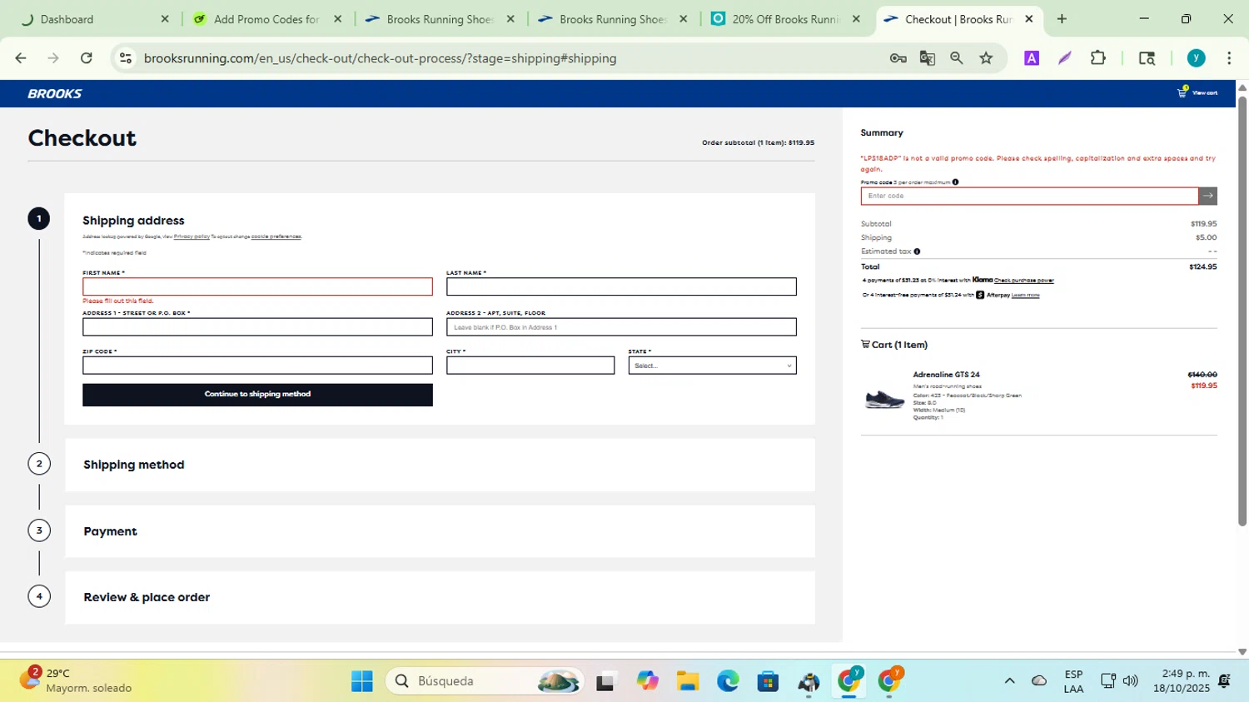Click Continue to shipping method button
Viewport: 1249px width, 702px height.
[x=257, y=395]
